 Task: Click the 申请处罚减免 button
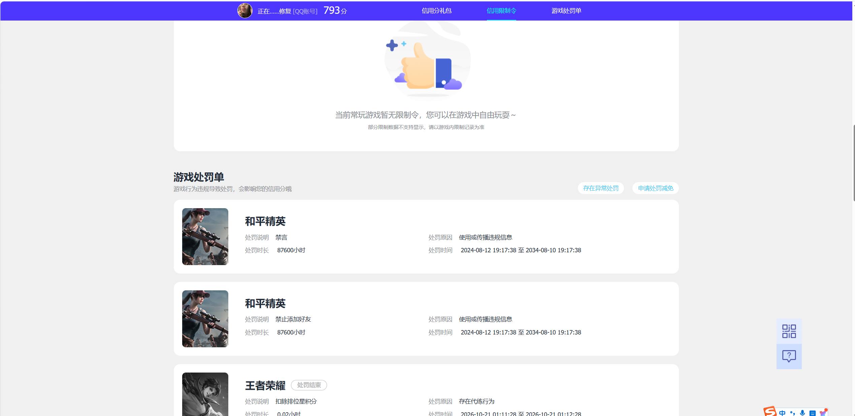click(x=656, y=188)
